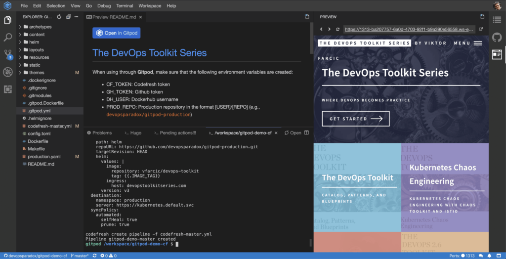Open the Workspace menu
The height and width of the screenshot is (259, 506).
(150, 6)
